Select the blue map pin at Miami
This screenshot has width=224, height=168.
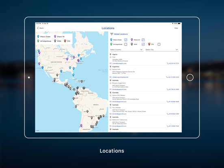(x=73, y=75)
